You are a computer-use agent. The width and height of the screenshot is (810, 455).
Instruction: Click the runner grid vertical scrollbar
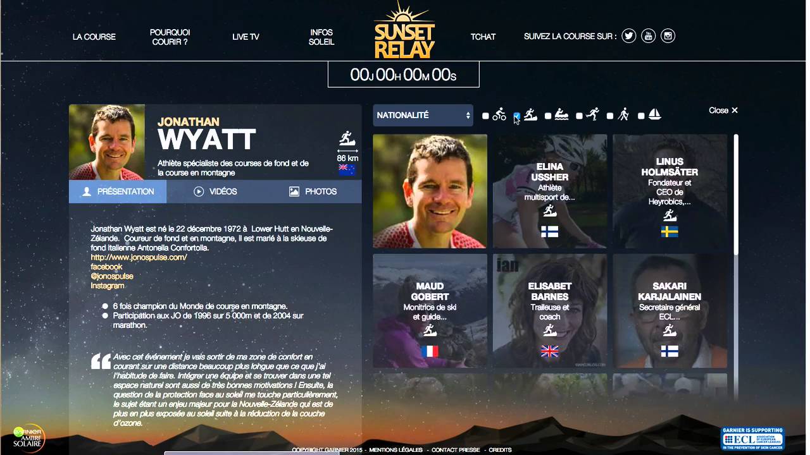[x=735, y=194]
